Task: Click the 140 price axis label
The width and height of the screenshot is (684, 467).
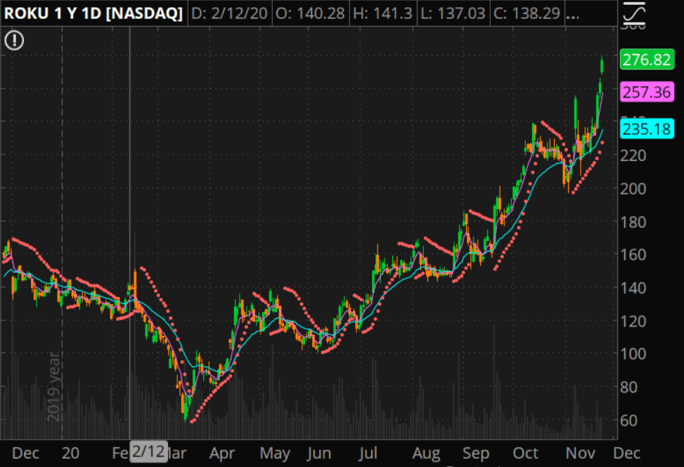Action: click(633, 287)
